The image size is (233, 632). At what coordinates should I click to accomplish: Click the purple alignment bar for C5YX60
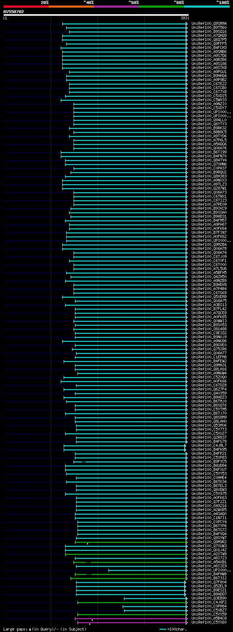(132, 623)
